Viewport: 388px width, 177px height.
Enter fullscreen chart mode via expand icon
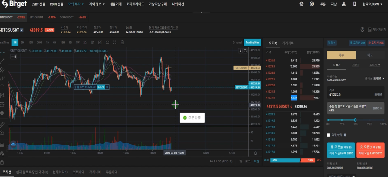click(x=115, y=42)
